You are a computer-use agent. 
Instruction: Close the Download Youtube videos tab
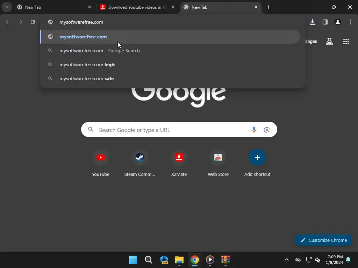[173, 7]
